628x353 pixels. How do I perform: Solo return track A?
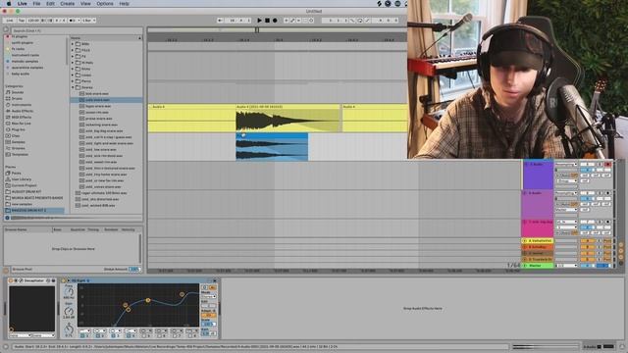point(600,241)
